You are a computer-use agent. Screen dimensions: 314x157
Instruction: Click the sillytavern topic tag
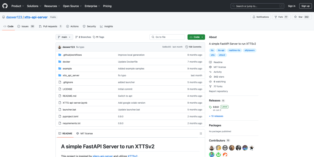click(250, 50)
